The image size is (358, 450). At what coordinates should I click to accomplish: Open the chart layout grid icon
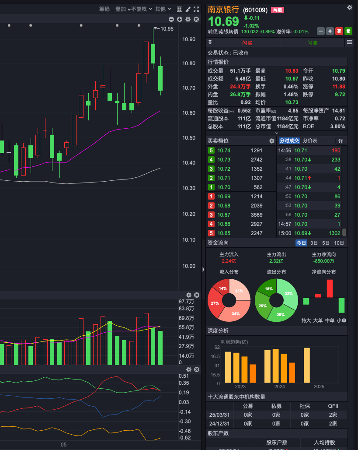point(180,9)
